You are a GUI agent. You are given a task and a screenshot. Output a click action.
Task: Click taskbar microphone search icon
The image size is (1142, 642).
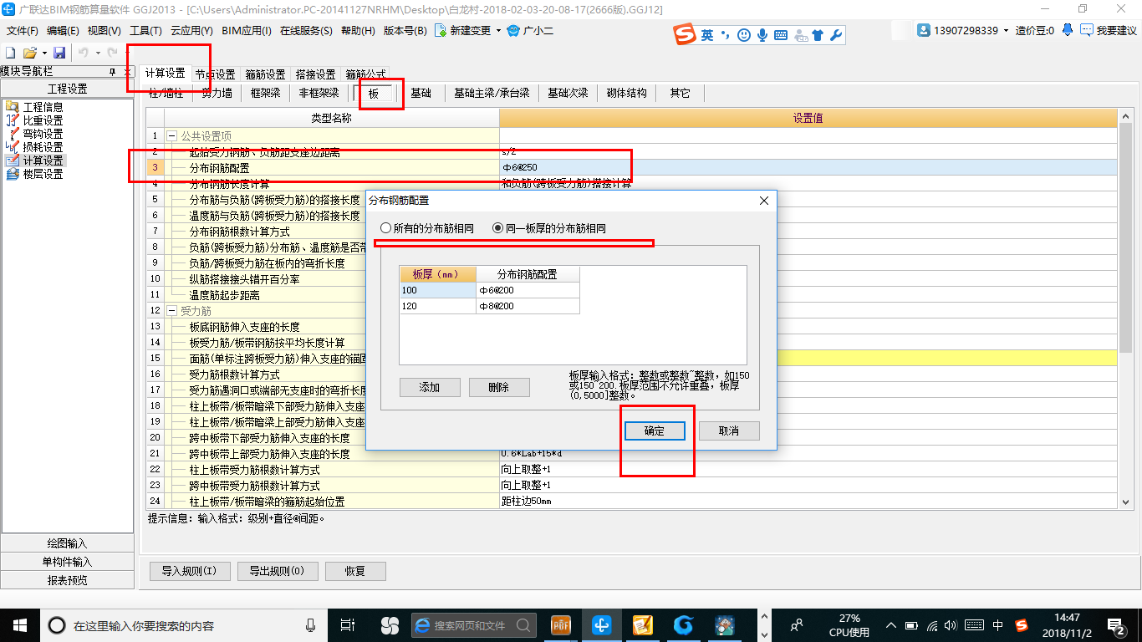point(310,624)
